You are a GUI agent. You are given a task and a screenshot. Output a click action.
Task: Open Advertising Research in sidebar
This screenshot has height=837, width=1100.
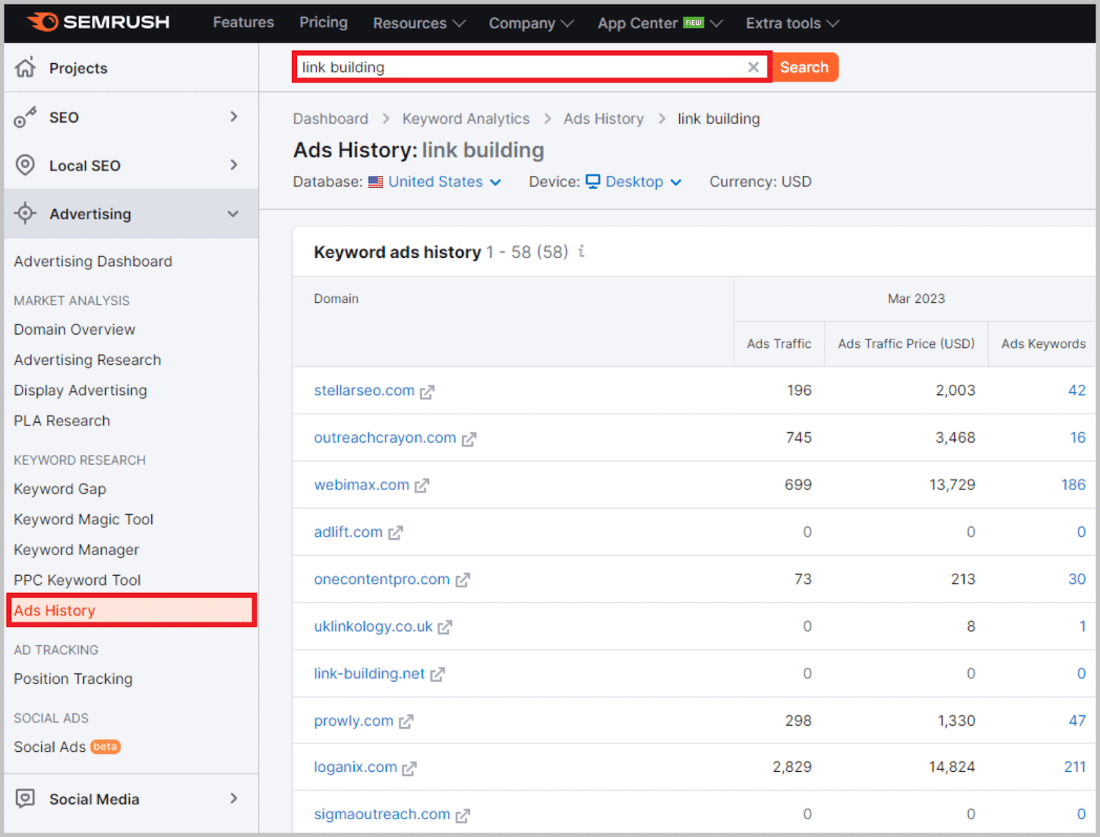pyautogui.click(x=87, y=359)
